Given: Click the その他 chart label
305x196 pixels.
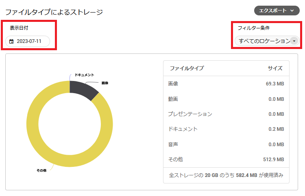Looking at the screenshot, I should click(41, 170).
